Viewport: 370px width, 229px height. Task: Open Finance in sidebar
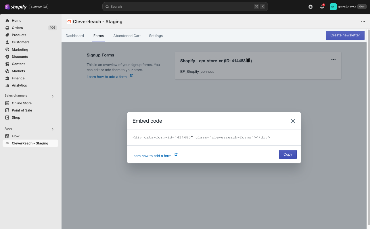[x=18, y=78]
